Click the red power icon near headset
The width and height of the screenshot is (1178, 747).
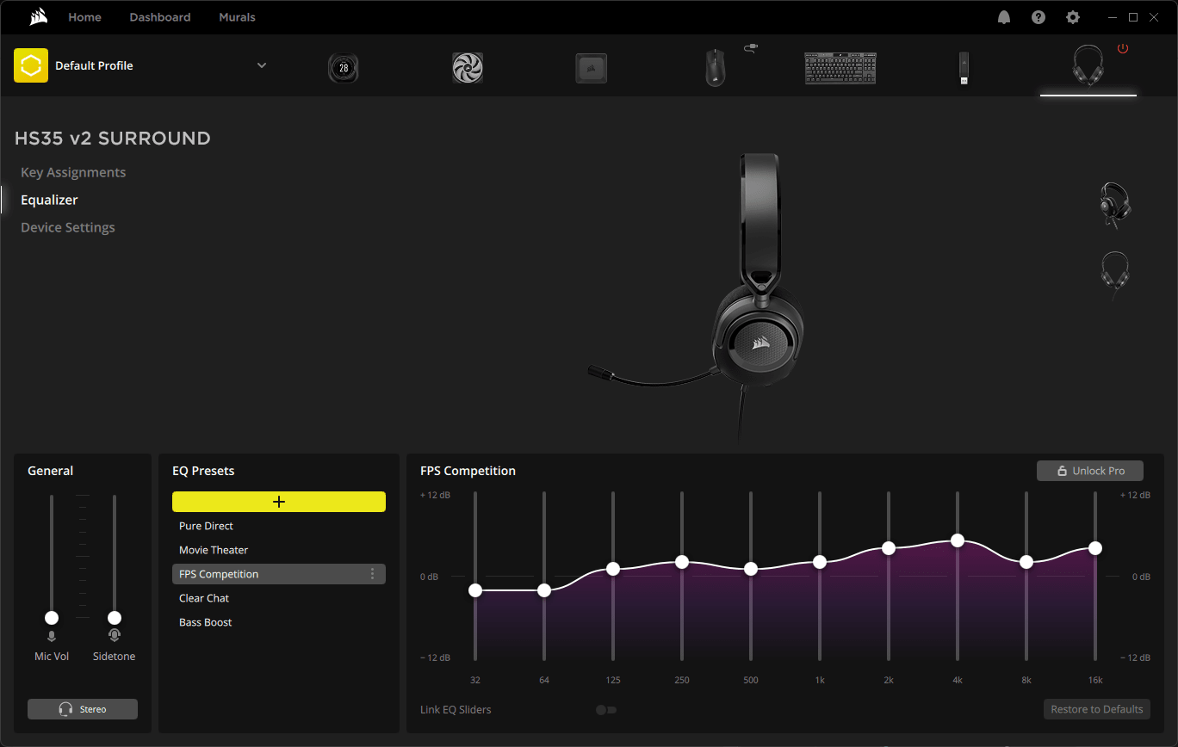1123,49
